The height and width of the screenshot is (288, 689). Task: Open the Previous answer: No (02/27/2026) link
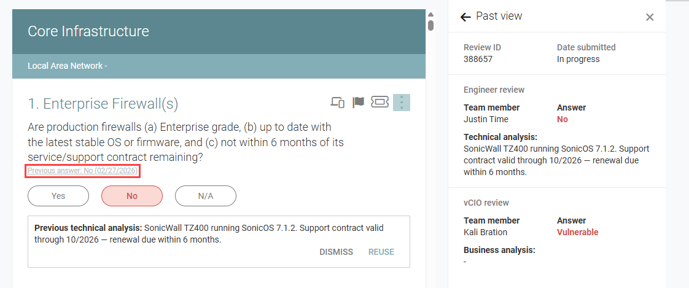click(83, 171)
